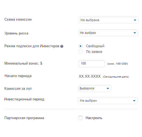
Task: Click the Настроить label text
Action: pyautogui.click(x=94, y=118)
